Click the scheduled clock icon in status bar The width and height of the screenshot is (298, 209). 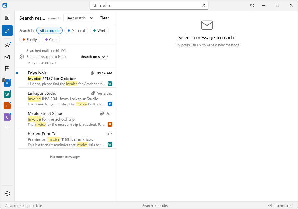[270, 206]
